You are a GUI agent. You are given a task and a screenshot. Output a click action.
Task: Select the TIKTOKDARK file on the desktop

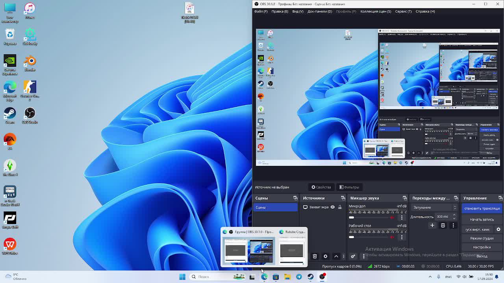click(x=189, y=13)
